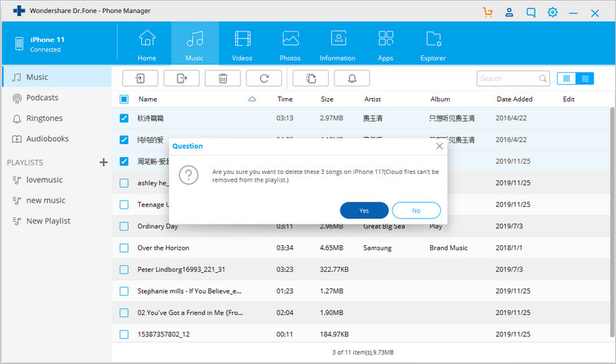
Task: Go to the Home tab
Action: tap(147, 45)
